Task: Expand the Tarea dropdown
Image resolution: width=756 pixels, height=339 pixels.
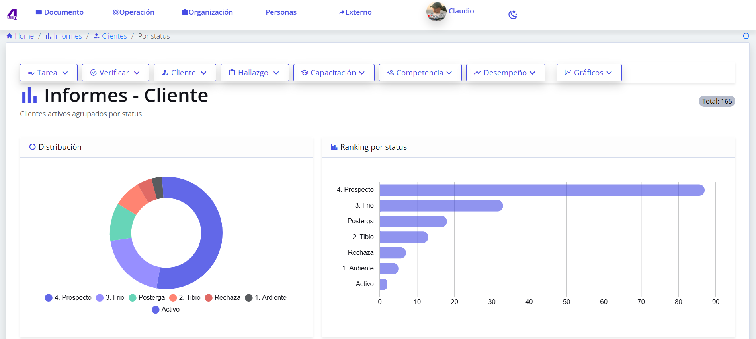Action: tap(49, 73)
